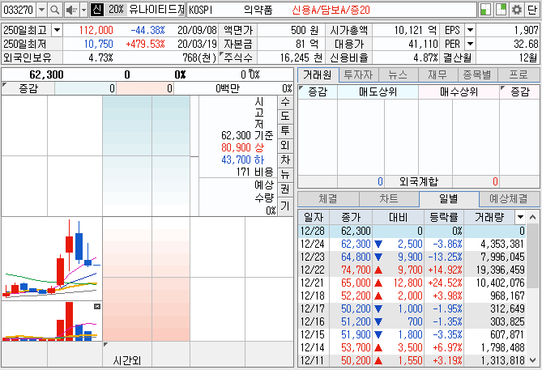Click the upper limit price 80,900 상
Image resolution: width=542 pixels, height=370 pixels.
[243, 148]
